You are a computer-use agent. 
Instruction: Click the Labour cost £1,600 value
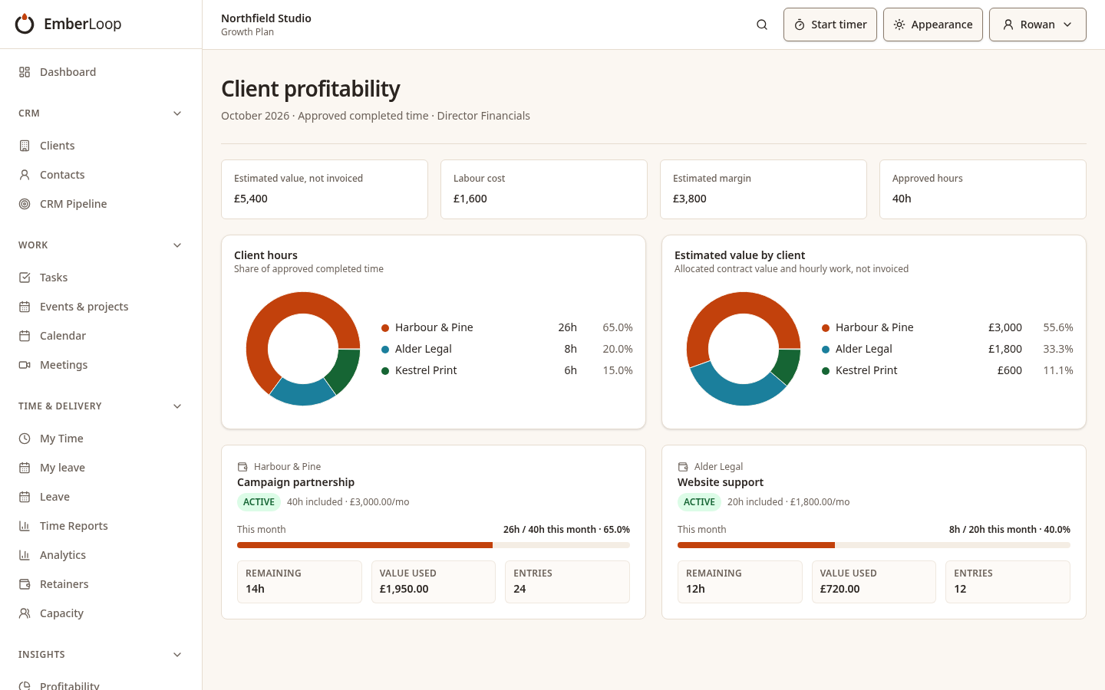coord(470,199)
